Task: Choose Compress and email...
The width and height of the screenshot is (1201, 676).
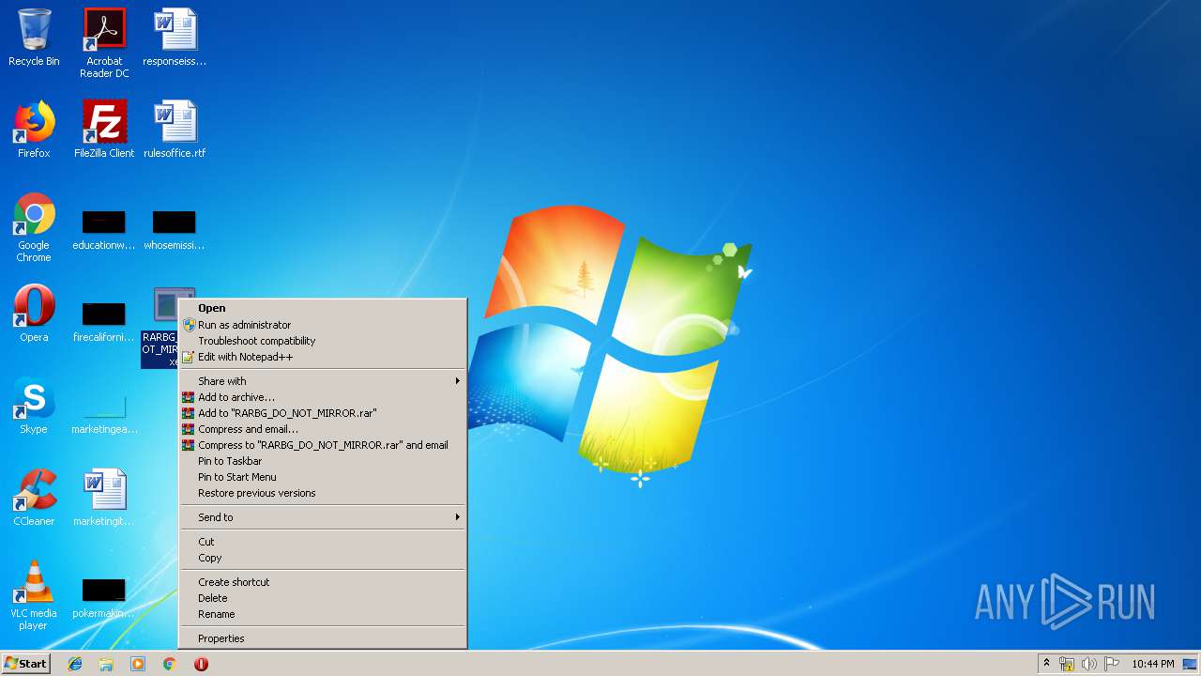Action: (322, 429)
